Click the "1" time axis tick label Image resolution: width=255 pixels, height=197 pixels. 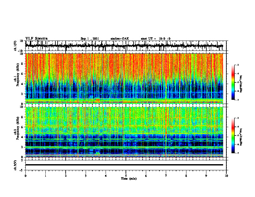pyautogui.click(x=45, y=176)
